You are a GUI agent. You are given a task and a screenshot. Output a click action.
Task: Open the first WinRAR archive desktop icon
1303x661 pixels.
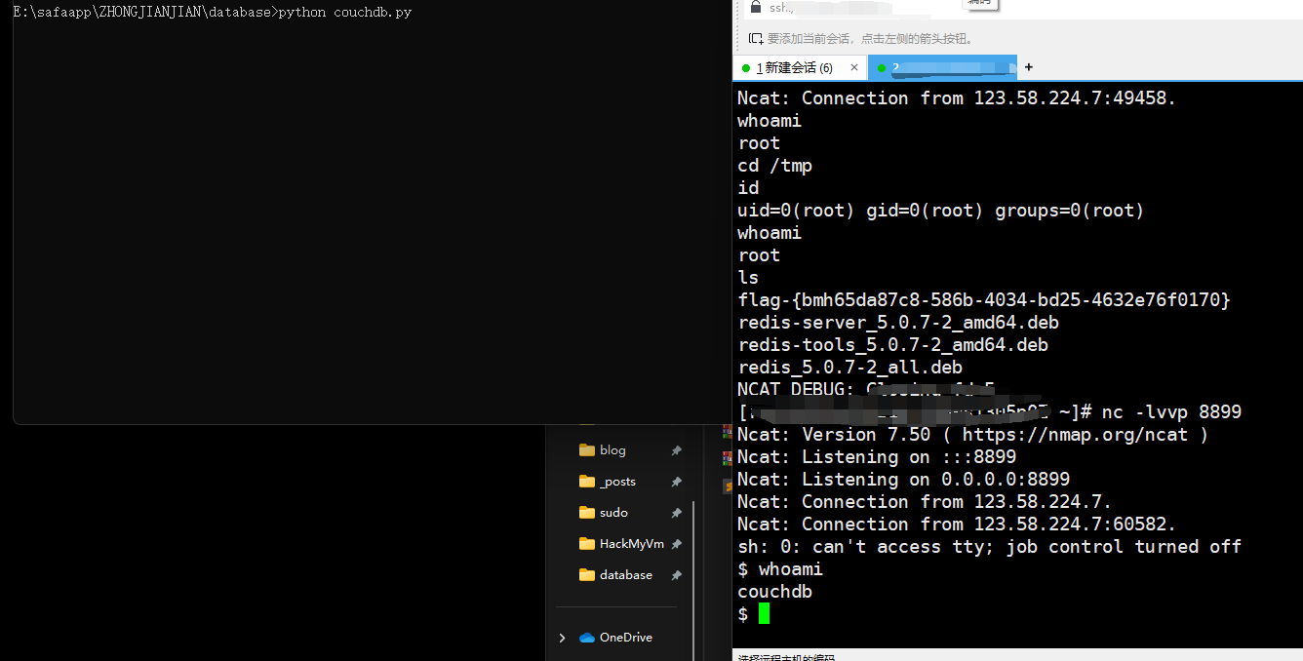coord(727,431)
